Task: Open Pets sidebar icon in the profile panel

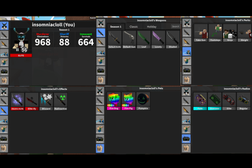Action: [x=4, y=80]
